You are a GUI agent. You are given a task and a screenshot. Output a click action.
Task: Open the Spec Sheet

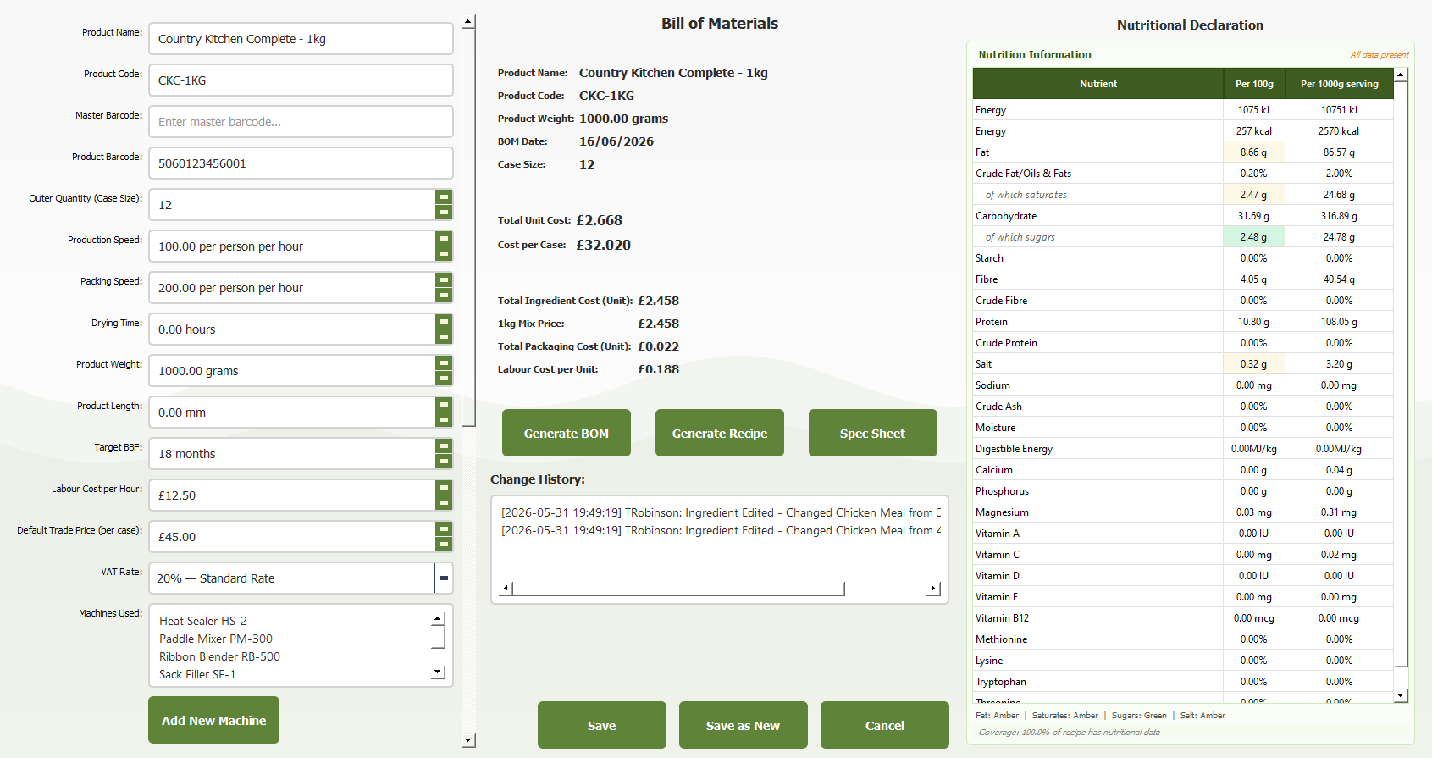point(873,433)
